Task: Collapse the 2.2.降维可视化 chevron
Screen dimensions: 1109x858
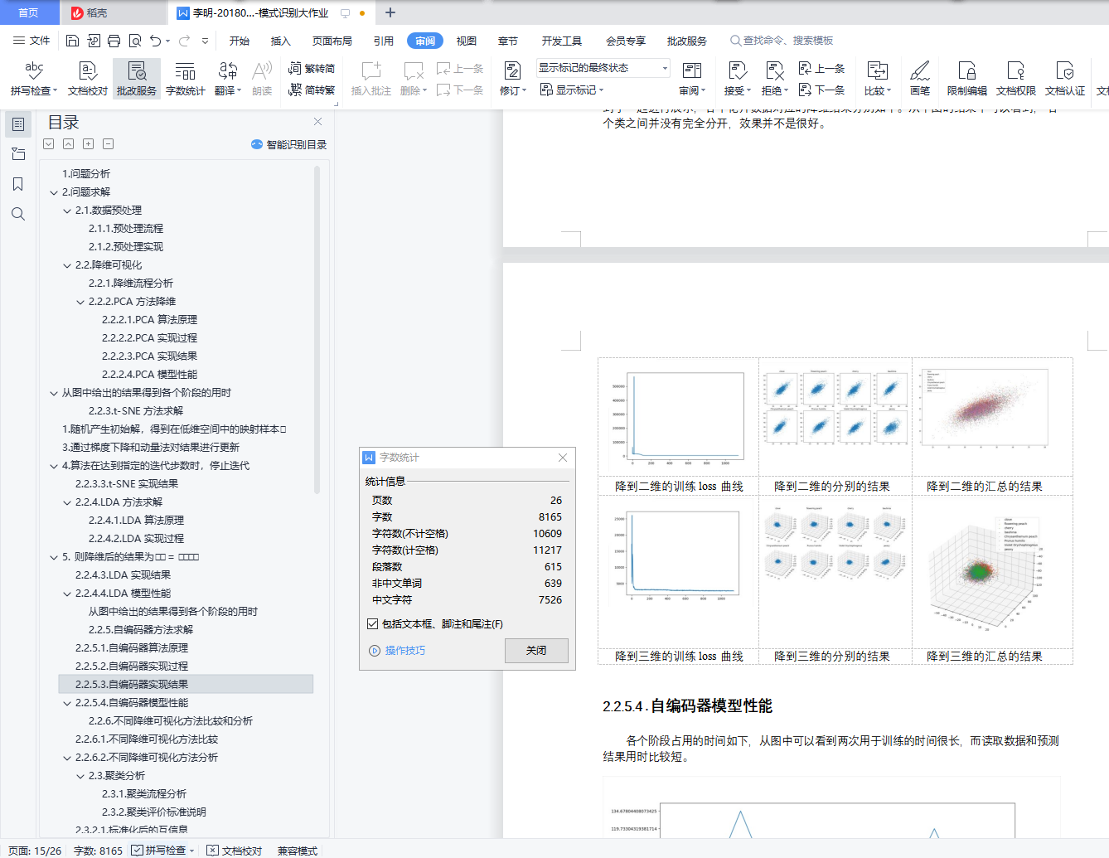Action: point(67,265)
